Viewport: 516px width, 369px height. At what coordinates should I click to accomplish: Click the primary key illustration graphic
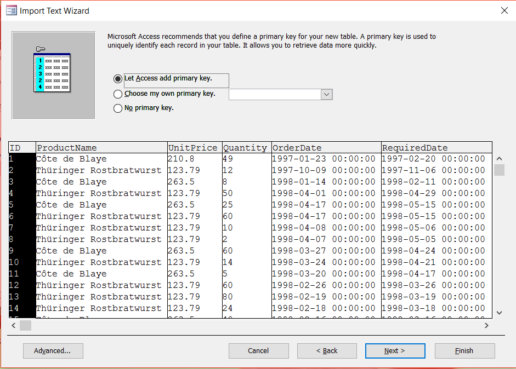coord(53,75)
